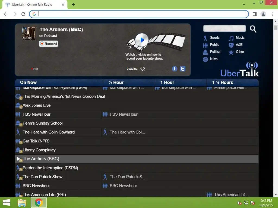Image resolution: width=278 pixels, height=208 pixels.
Task: Open a new browser tab
Action: [x=73, y=5]
